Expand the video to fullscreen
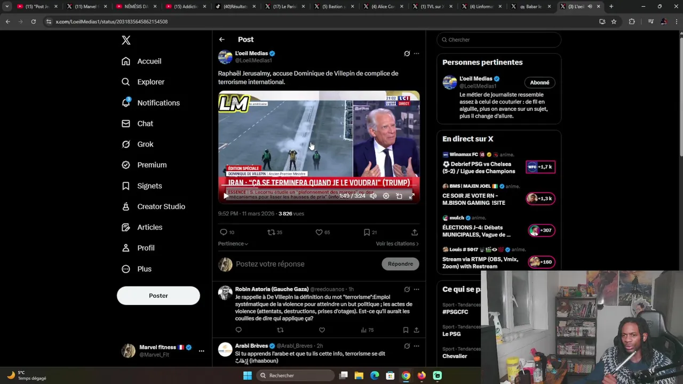The width and height of the screenshot is (683, 384). coord(411,196)
